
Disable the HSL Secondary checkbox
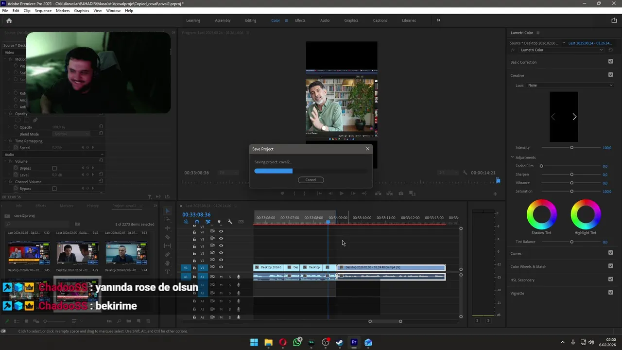[x=611, y=280]
